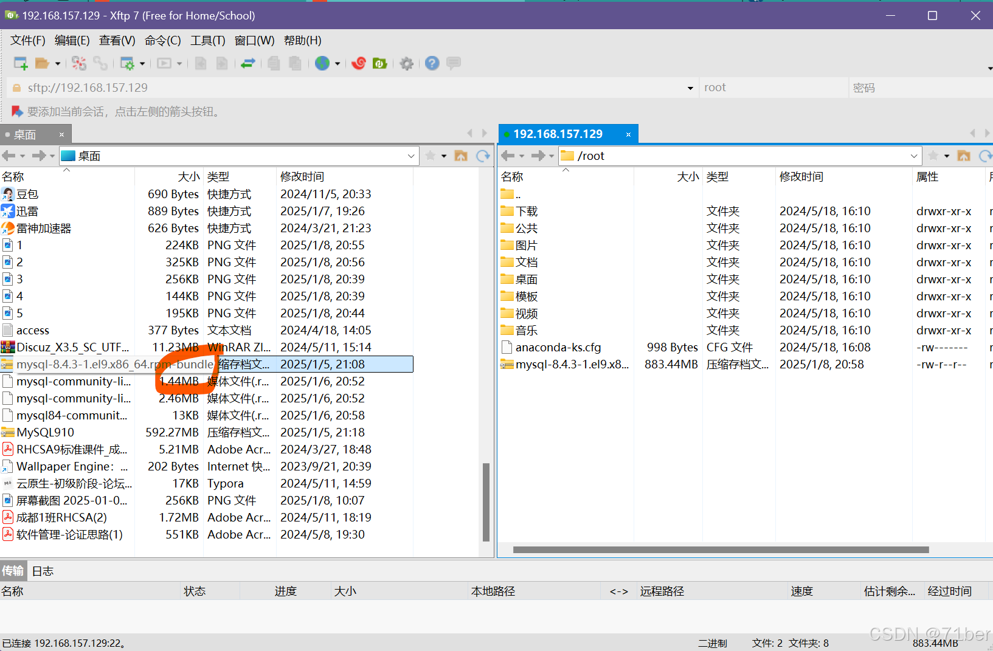The height and width of the screenshot is (651, 993).
Task: Launch Xshell via the red swirl icon
Action: (x=359, y=63)
